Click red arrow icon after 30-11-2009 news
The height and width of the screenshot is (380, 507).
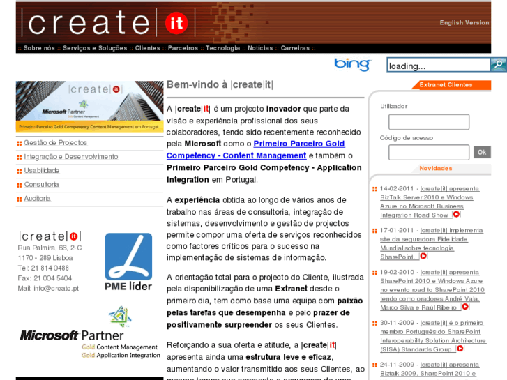click(x=460, y=349)
